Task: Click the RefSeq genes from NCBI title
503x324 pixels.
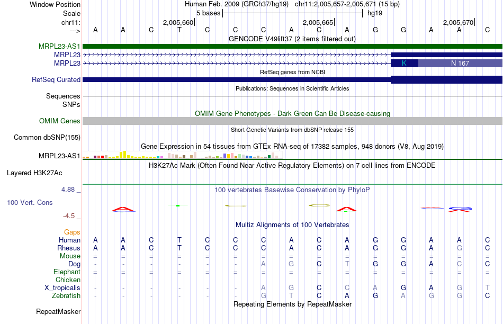Action: [x=292, y=72]
